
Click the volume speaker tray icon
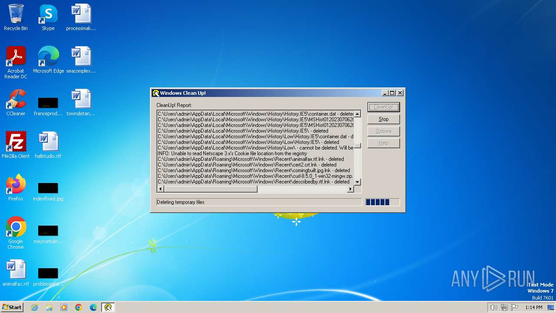[494, 307]
